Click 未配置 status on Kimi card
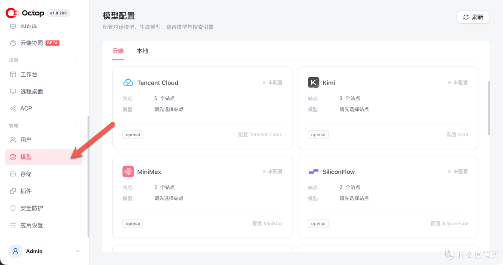Image resolution: width=503 pixels, height=265 pixels. point(458,83)
